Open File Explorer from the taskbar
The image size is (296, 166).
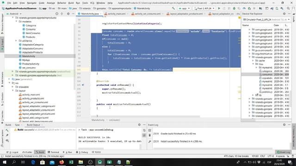[80, 162]
